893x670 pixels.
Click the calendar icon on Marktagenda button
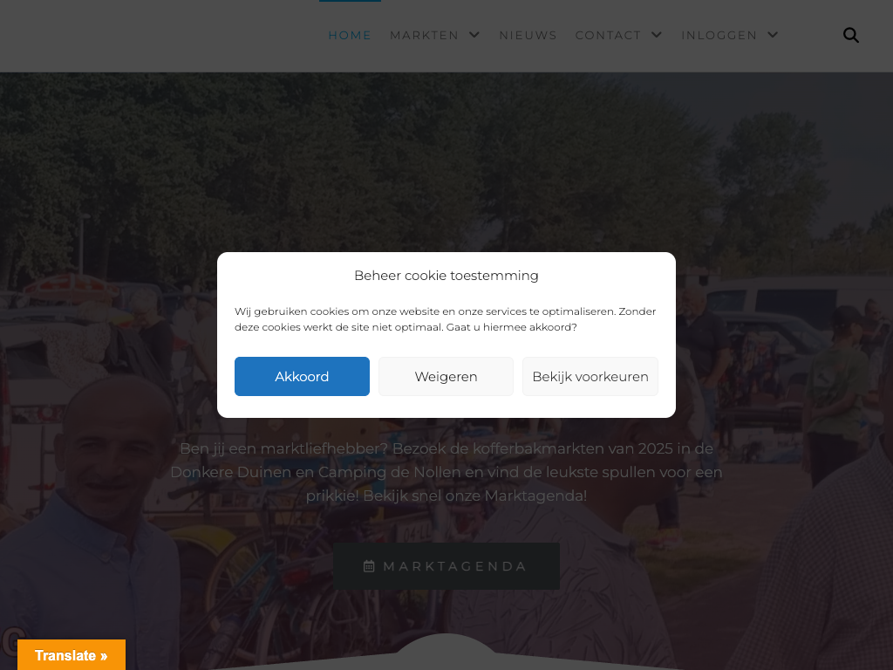click(x=369, y=566)
